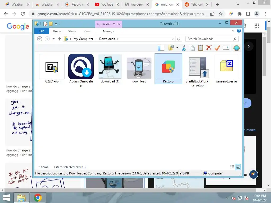Screen dimensions: 271x203
Task: Open Explorer help question mark icon
Action: click(239, 31)
